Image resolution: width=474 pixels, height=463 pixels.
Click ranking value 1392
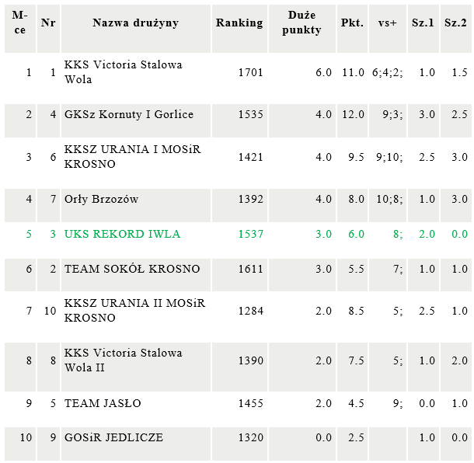[251, 199]
